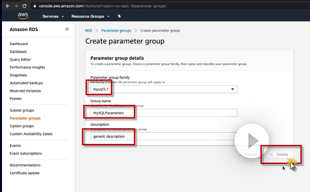Screen dimensions: 310x192
Task: Follow the RDS breadcrumb link
Action: tap(89, 30)
